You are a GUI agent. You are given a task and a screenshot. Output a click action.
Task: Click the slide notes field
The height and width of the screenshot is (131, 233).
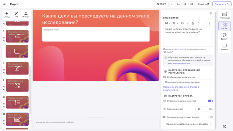pos(96,124)
